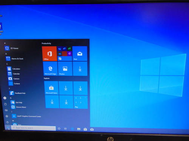This screenshot has width=189, height=141.
Task: Click the green Excel icon in tile folder
Action: tap(70, 49)
